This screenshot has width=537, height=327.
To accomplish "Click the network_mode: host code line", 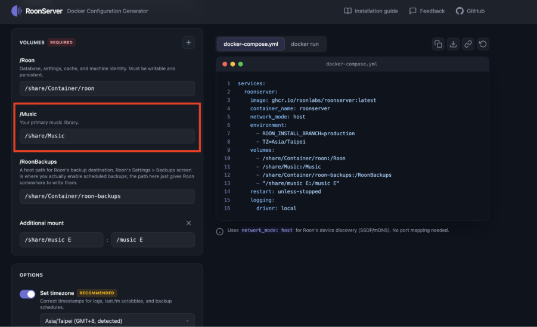I will pos(278,117).
